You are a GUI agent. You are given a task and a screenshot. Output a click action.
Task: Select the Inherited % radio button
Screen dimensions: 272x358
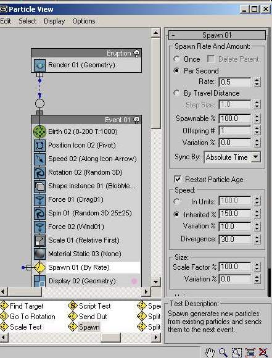[176, 214]
